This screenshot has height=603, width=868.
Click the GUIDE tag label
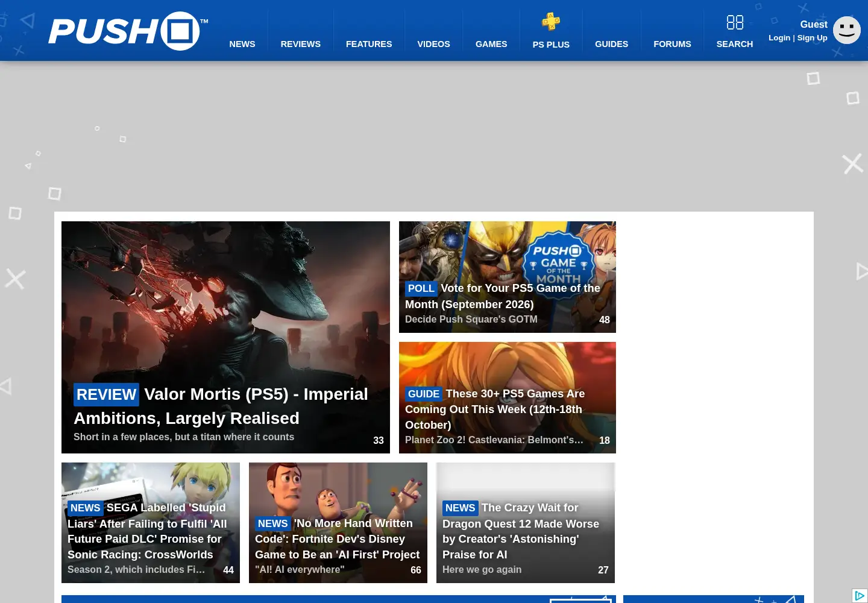(x=424, y=394)
